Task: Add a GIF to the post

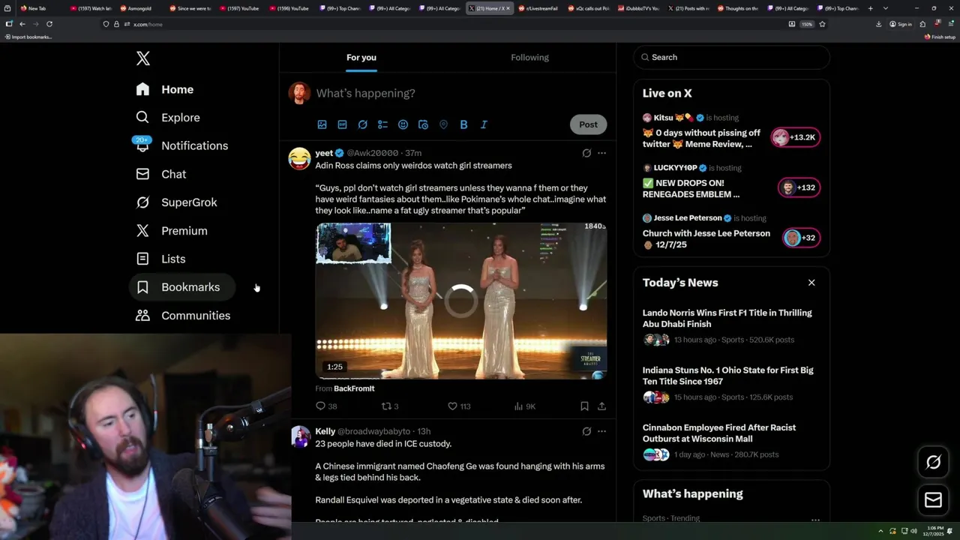Action: tap(342, 124)
